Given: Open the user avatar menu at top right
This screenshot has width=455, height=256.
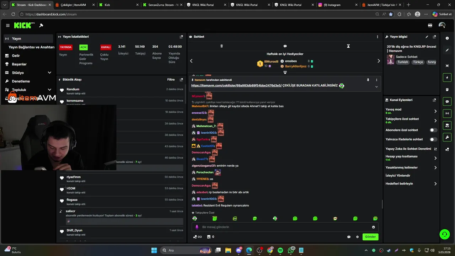Looking at the screenshot, I should [442, 26].
